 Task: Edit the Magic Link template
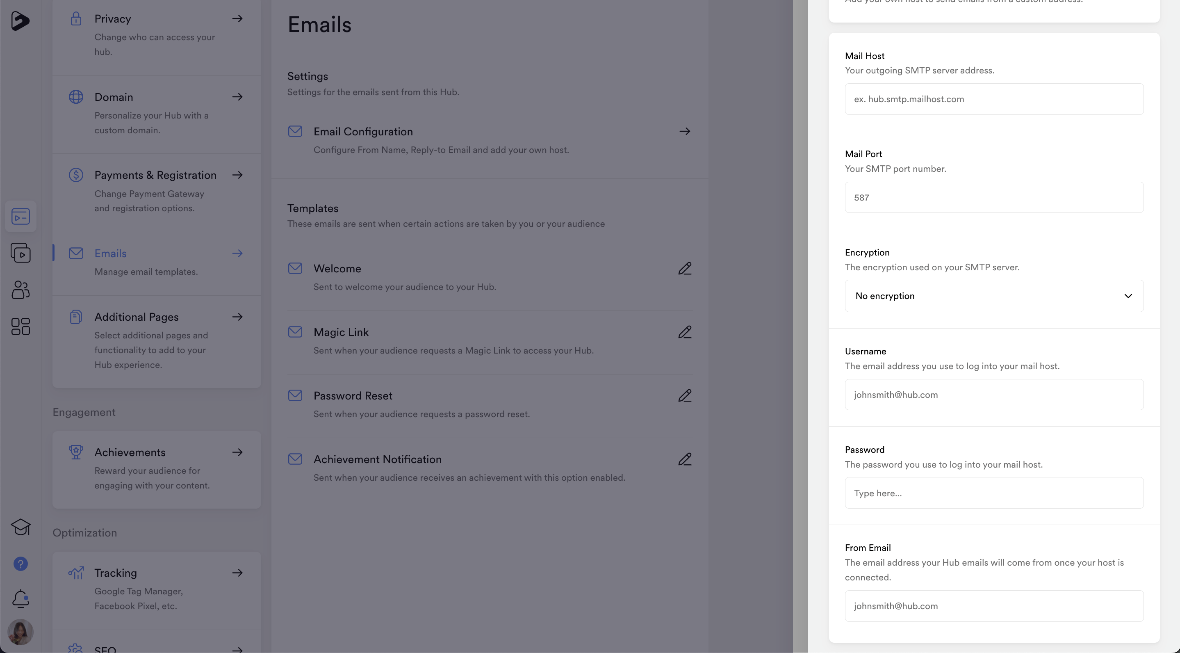[684, 332]
